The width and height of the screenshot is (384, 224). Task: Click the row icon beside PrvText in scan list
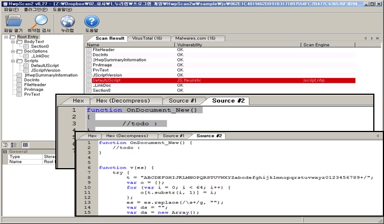(x=89, y=70)
